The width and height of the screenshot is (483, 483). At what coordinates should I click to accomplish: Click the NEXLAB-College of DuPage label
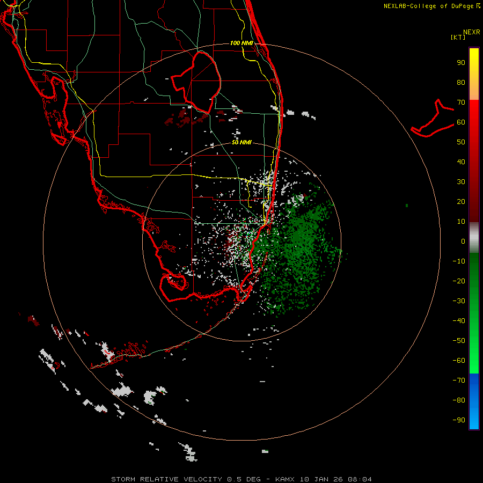click(x=431, y=6)
